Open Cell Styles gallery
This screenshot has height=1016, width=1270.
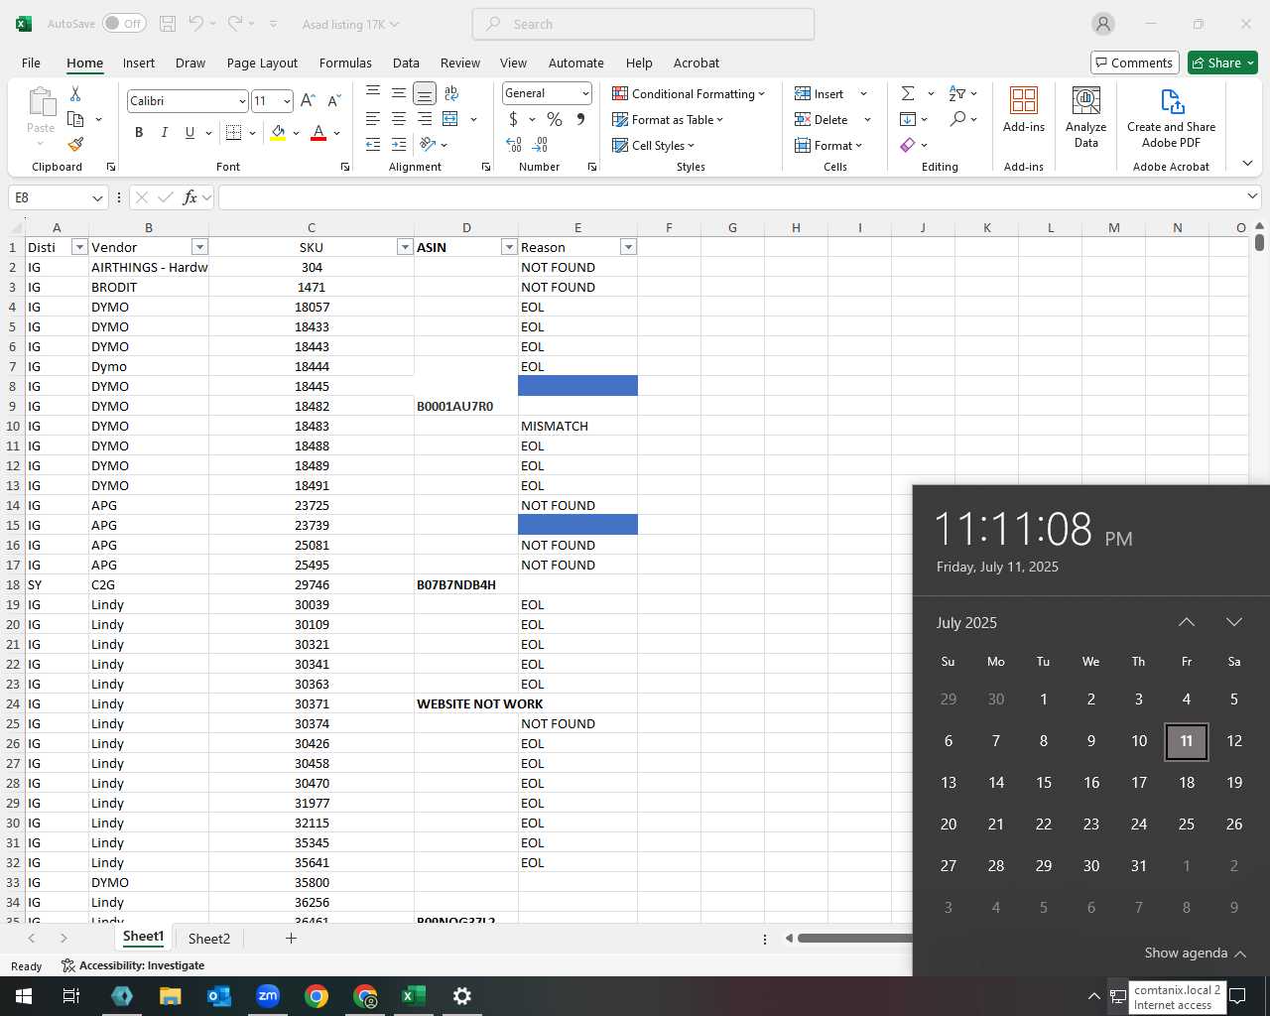[654, 145]
